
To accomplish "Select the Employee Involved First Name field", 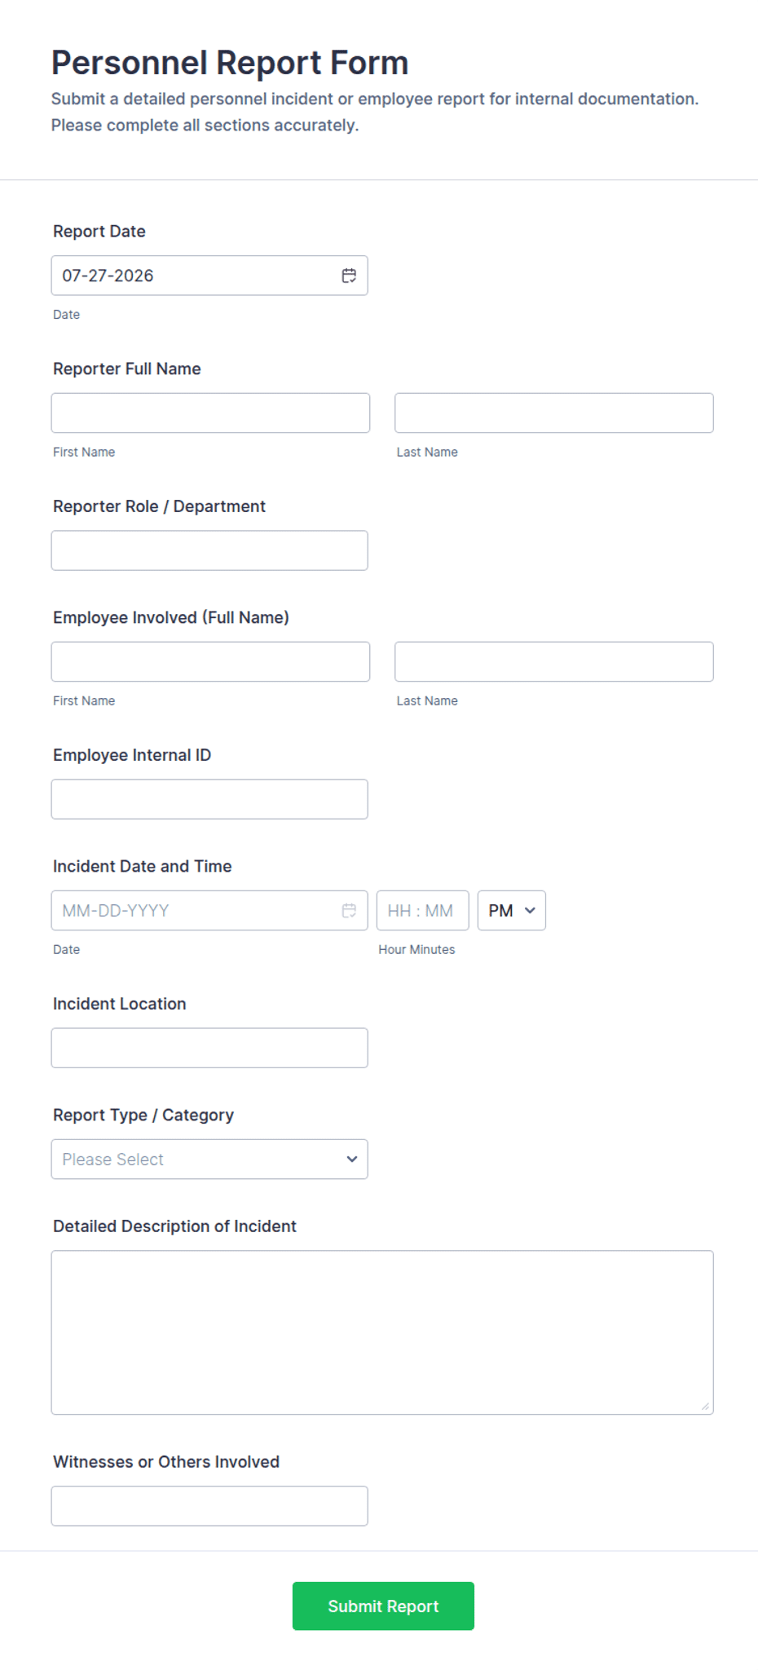I will pos(210,662).
